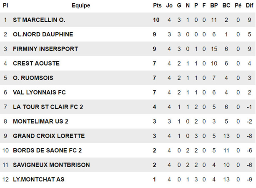Select GRAND CROIX LORETTE team
Screen dimensions: 256x188
click(49, 136)
